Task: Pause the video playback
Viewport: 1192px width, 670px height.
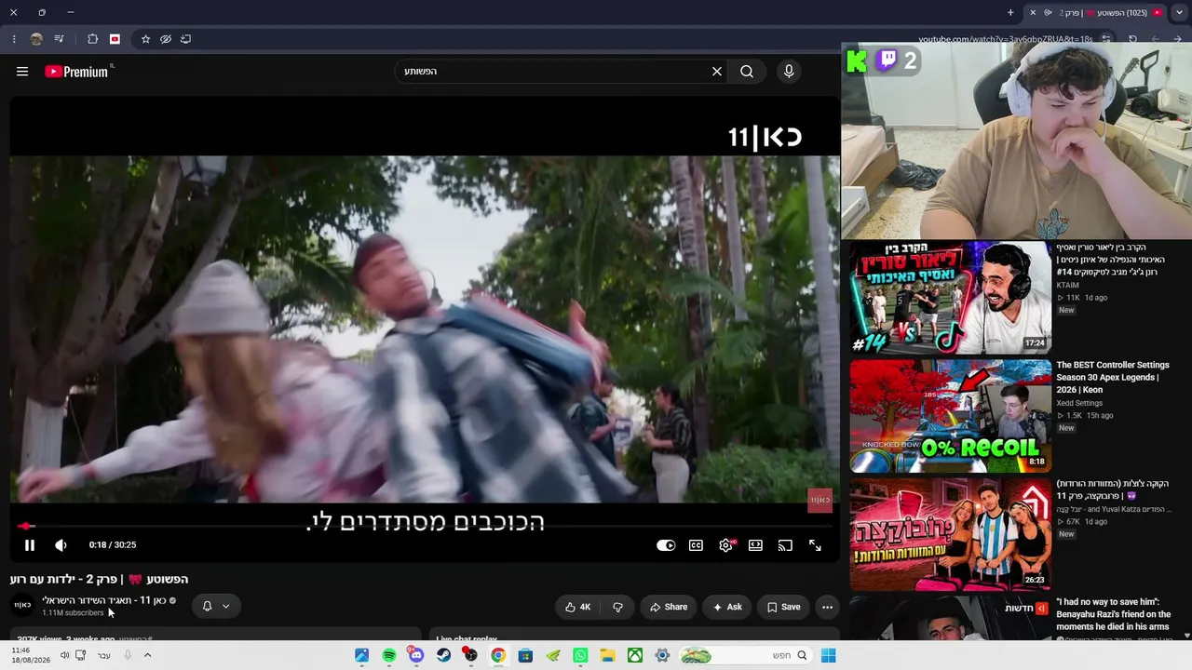Action: tap(29, 545)
